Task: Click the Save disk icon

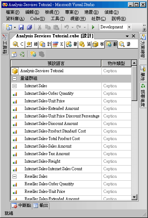Action: (x=21, y=27)
